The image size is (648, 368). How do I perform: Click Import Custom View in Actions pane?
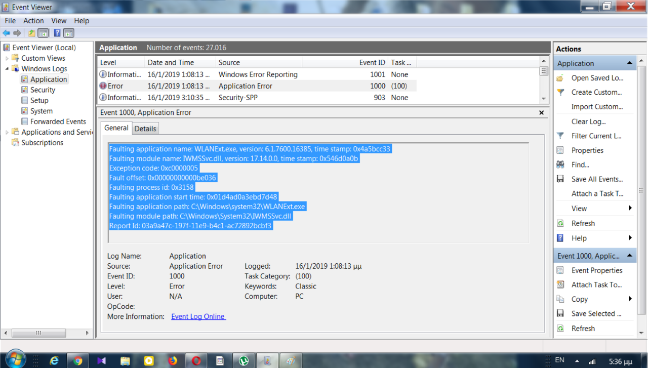[x=597, y=107]
